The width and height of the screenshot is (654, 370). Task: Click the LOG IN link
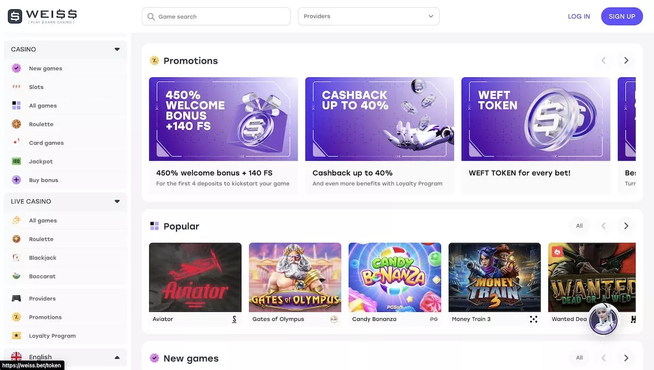coord(579,16)
